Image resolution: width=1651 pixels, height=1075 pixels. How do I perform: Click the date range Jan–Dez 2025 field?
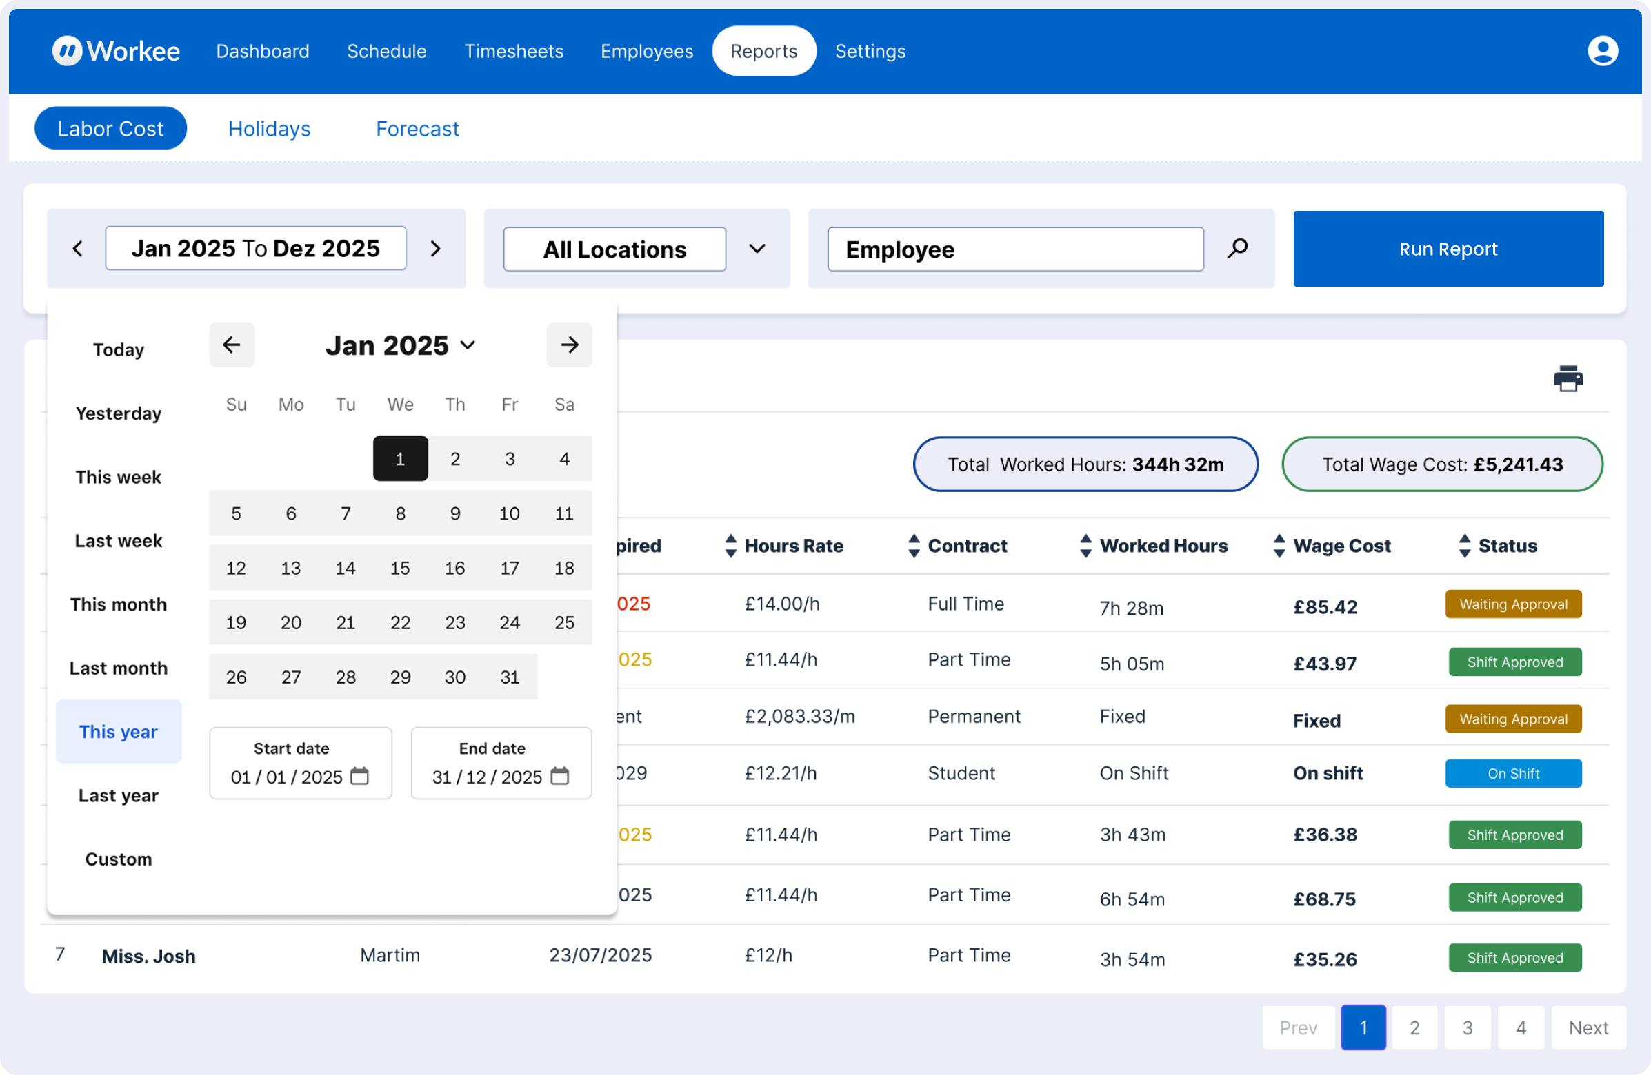click(x=255, y=249)
